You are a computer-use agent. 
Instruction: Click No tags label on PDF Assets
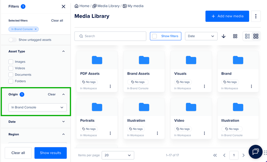click(x=89, y=82)
